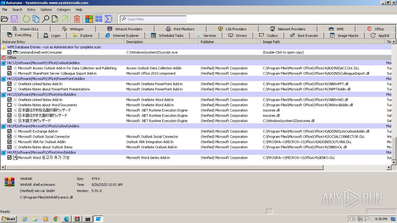Click the WinRAR icon in details pane
397x223 pixels.
[10, 181]
